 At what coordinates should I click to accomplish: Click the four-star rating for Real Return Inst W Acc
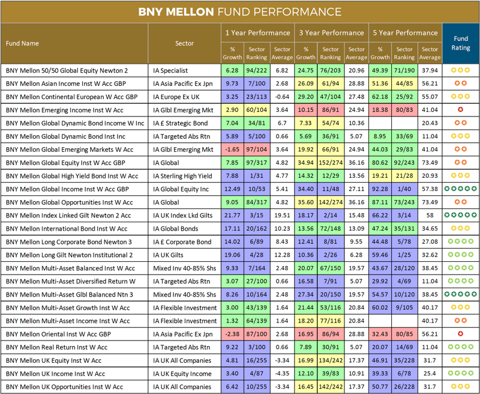pos(461,347)
